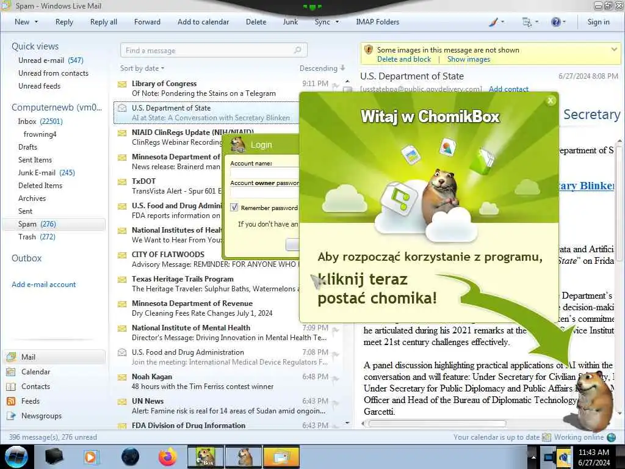625x469 pixels.
Task: Click Add contact link
Action: tap(508, 89)
